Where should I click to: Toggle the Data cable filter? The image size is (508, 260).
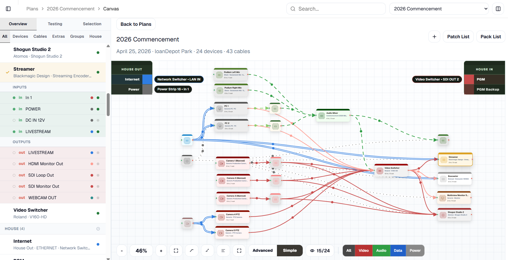[398, 250]
